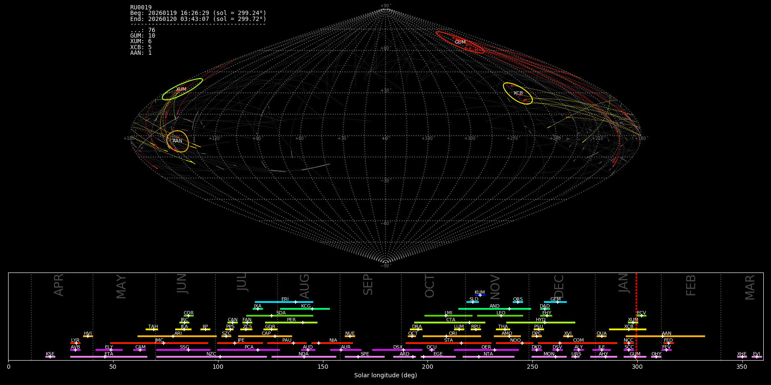Click the LEO shower label in timeline
771x385 pixels.
501,313
